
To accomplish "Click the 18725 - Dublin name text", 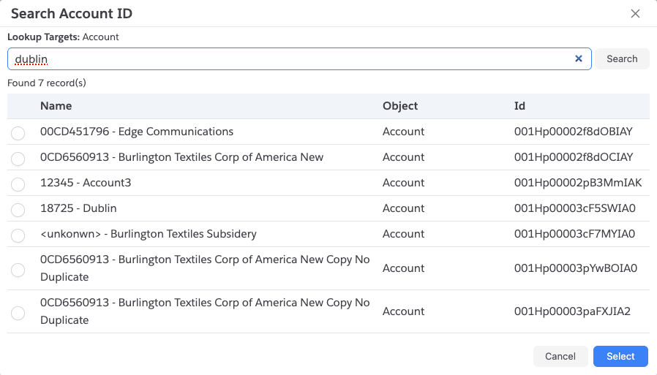I will [78, 208].
